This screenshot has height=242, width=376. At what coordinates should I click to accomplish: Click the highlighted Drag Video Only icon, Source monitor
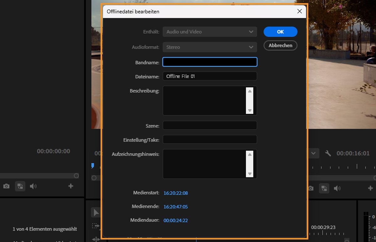click(x=20, y=186)
